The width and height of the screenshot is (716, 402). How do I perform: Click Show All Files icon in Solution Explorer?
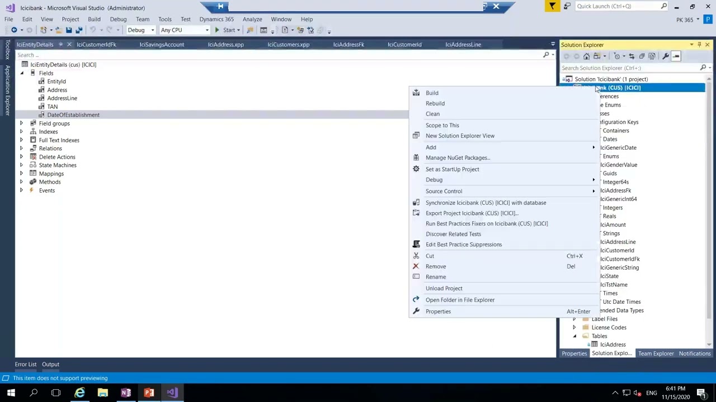[x=652, y=56]
